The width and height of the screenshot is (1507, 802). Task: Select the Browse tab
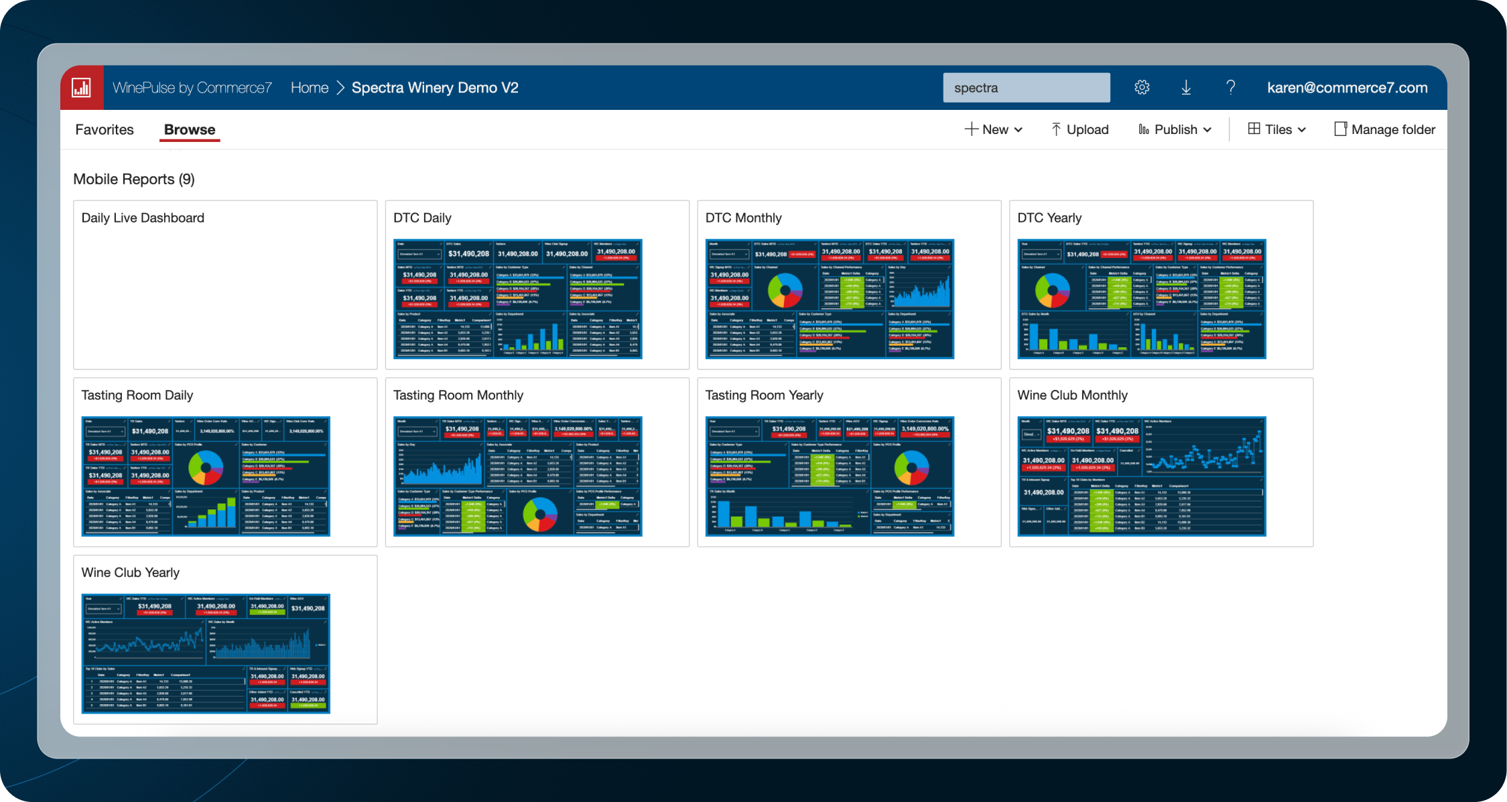click(190, 129)
